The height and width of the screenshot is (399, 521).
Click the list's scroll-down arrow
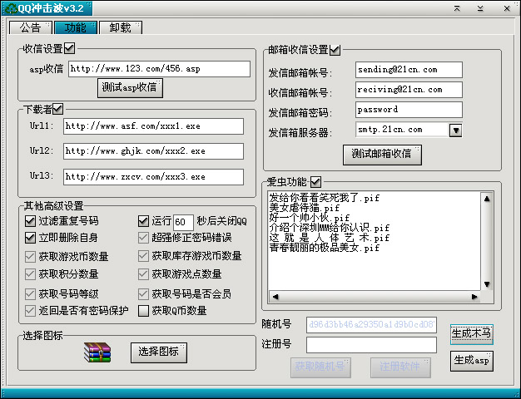[x=487, y=284]
